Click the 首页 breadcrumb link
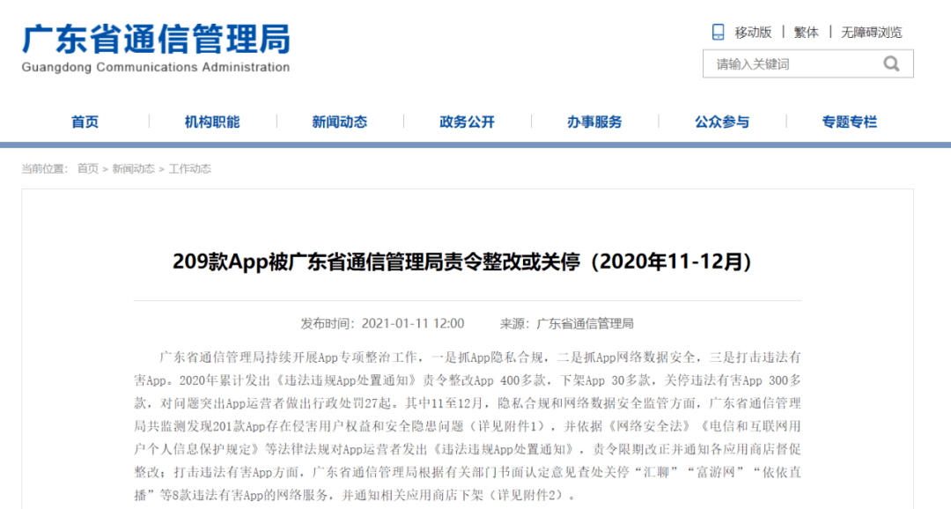This screenshot has height=509, width=951. pyautogui.click(x=89, y=167)
